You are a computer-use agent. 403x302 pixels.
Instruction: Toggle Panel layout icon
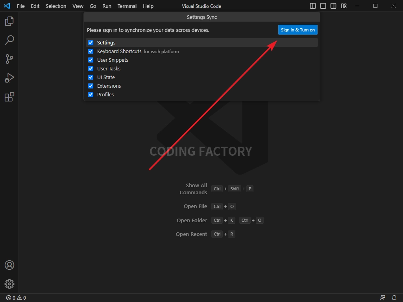[x=323, y=6]
